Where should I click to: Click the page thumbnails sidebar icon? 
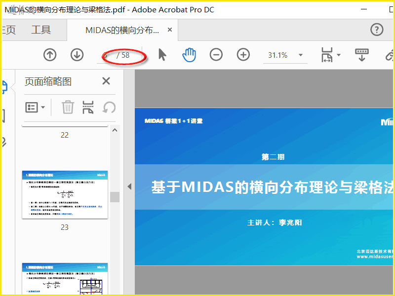5,87
